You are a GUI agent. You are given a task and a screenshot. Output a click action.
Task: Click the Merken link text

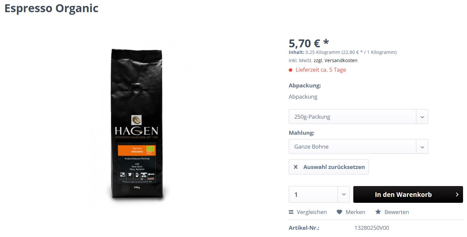[355, 212]
